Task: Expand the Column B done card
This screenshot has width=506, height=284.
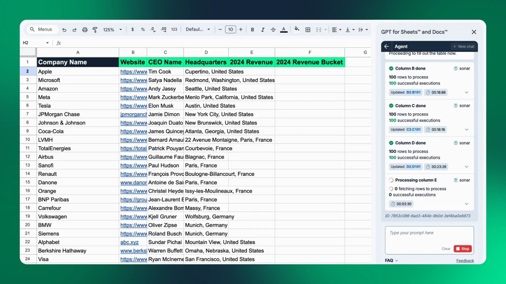Action: coord(466,92)
